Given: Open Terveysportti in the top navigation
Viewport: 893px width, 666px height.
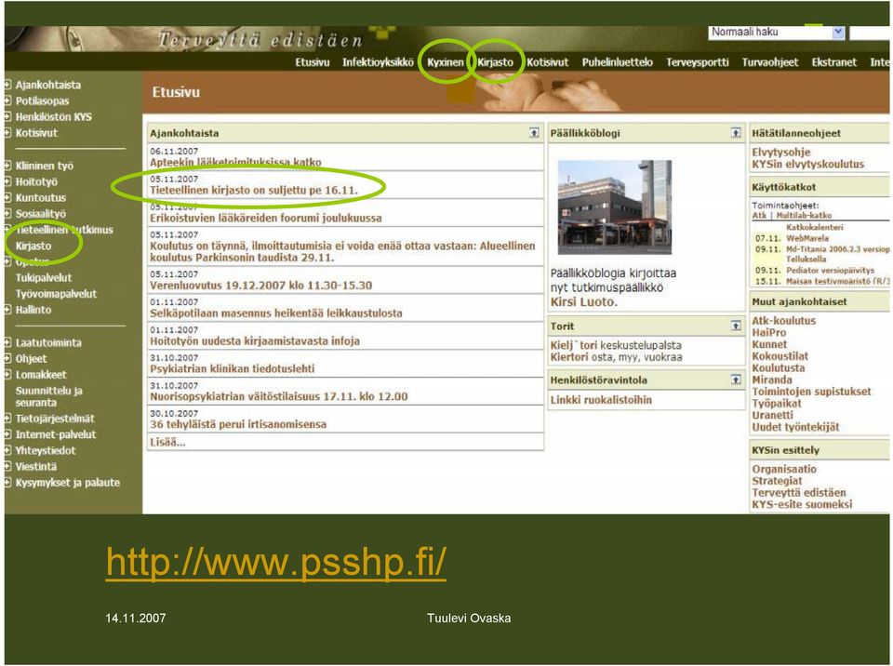Looking at the screenshot, I should coord(697,62).
